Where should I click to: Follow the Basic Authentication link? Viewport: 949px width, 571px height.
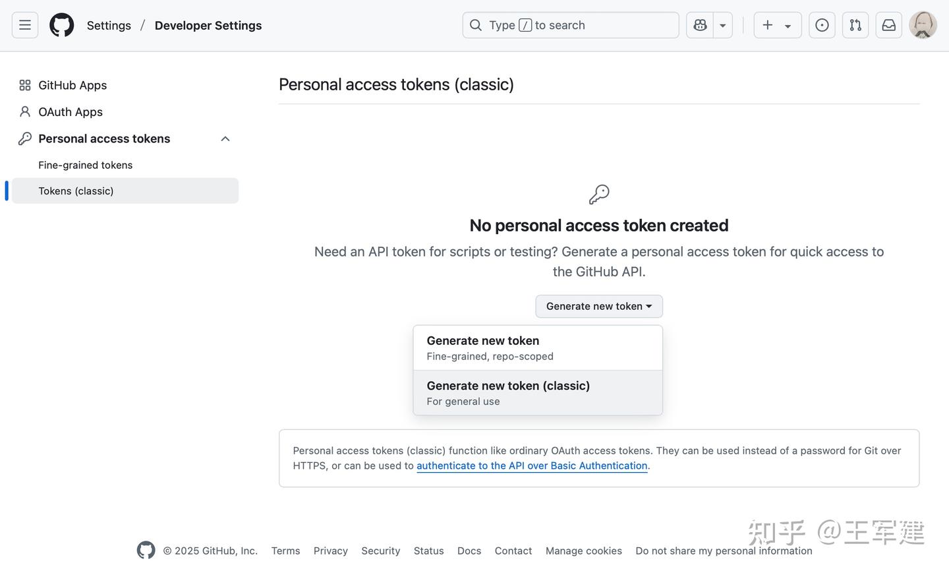click(x=532, y=466)
